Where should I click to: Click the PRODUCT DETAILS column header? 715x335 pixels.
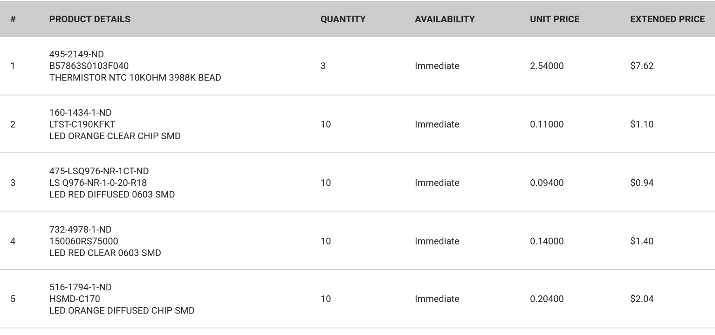click(90, 19)
